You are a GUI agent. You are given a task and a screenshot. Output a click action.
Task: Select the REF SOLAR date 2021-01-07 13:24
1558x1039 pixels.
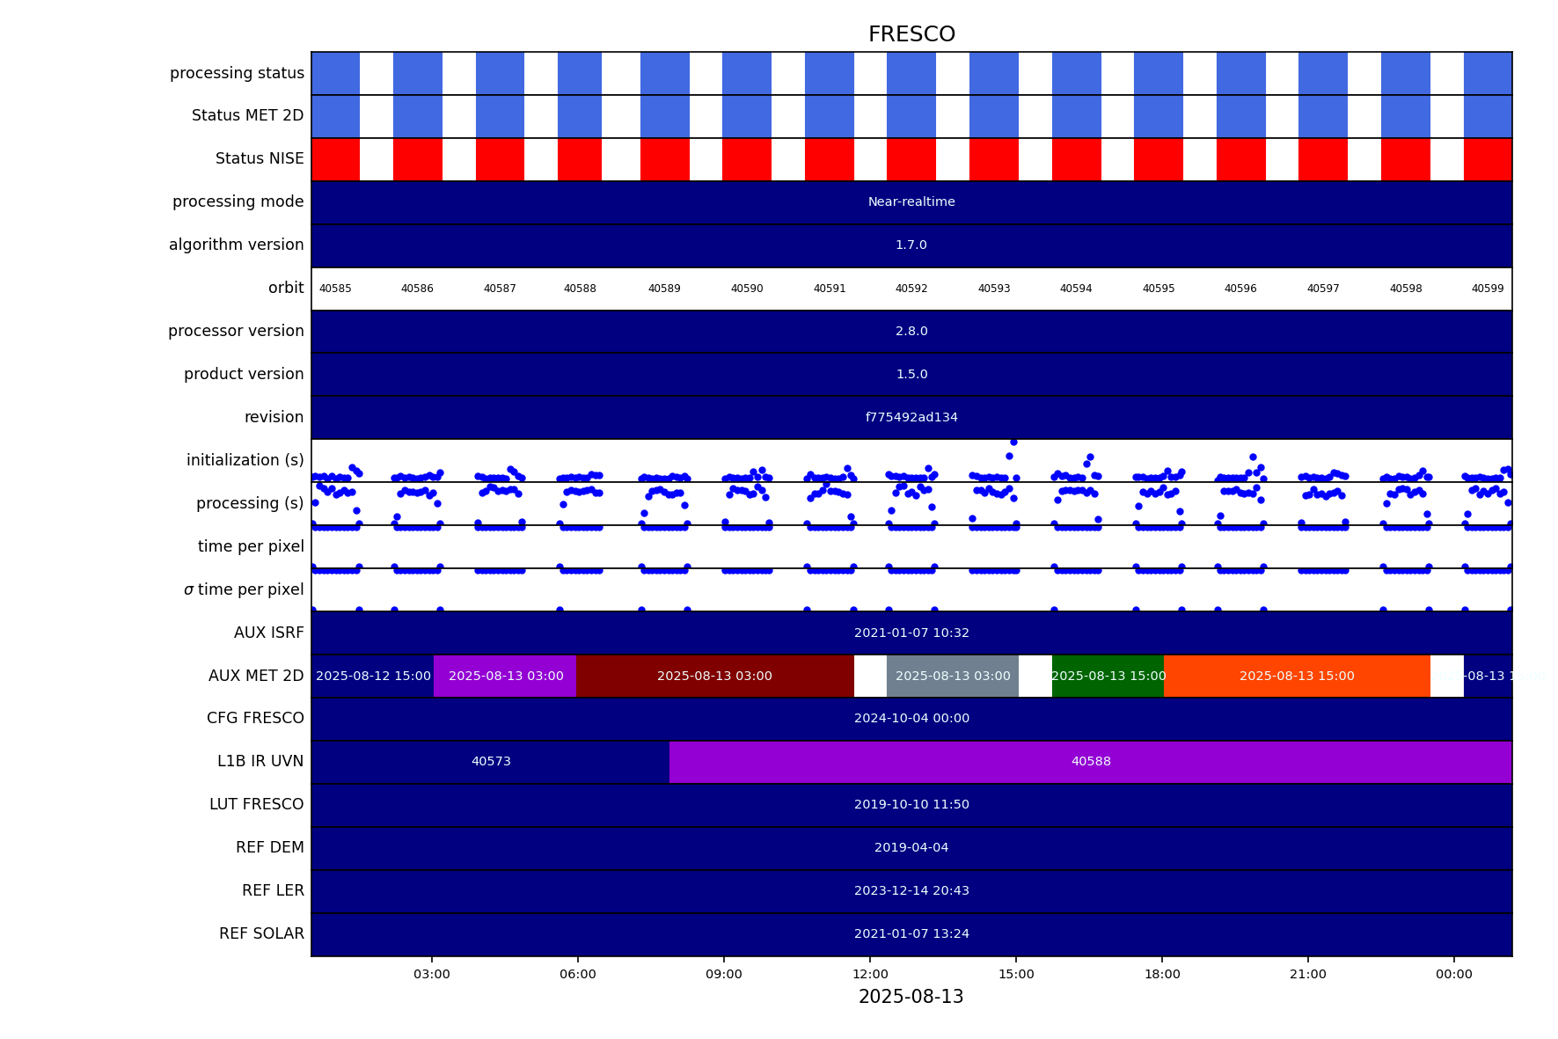911,934
